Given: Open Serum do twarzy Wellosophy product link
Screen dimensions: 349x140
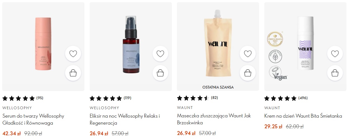Looking at the screenshot, I should [x=33, y=119].
